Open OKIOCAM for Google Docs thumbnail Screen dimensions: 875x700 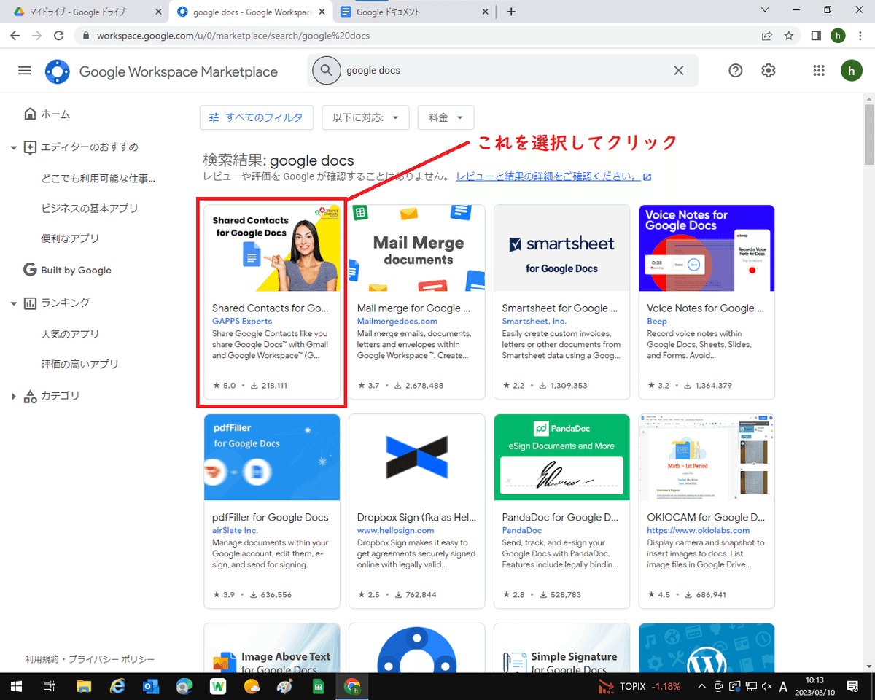click(x=707, y=457)
